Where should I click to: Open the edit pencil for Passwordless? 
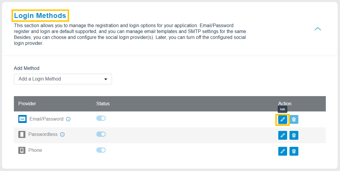[282, 135]
